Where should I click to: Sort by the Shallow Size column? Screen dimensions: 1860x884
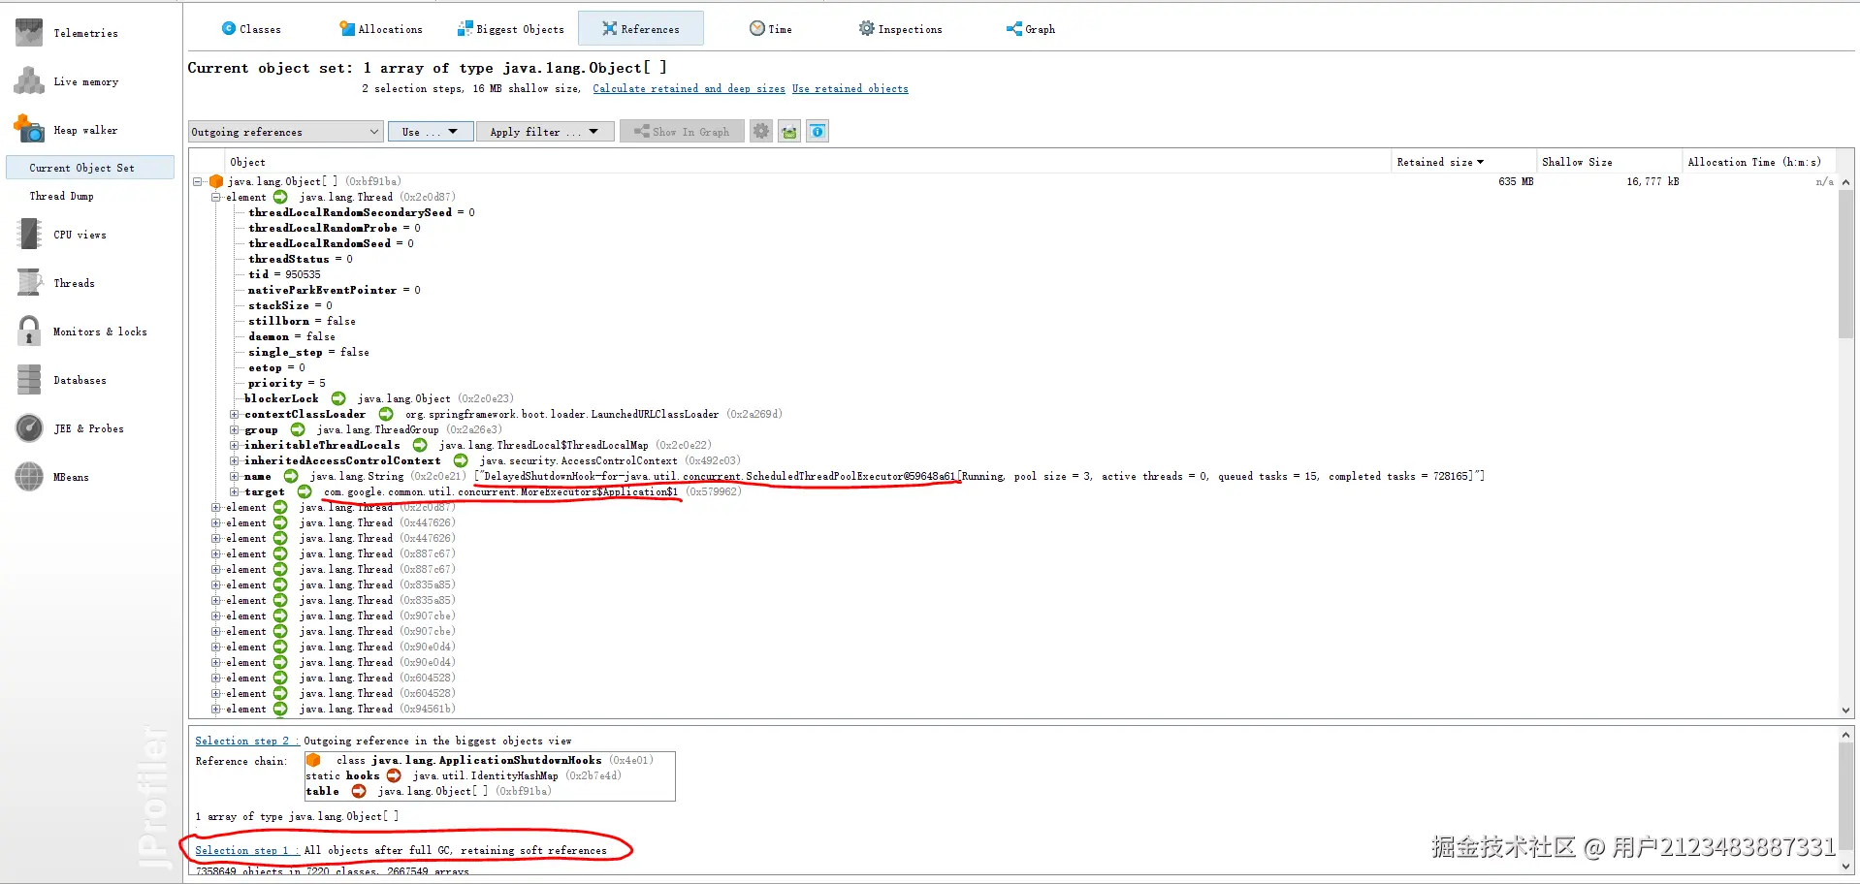pyautogui.click(x=1609, y=162)
